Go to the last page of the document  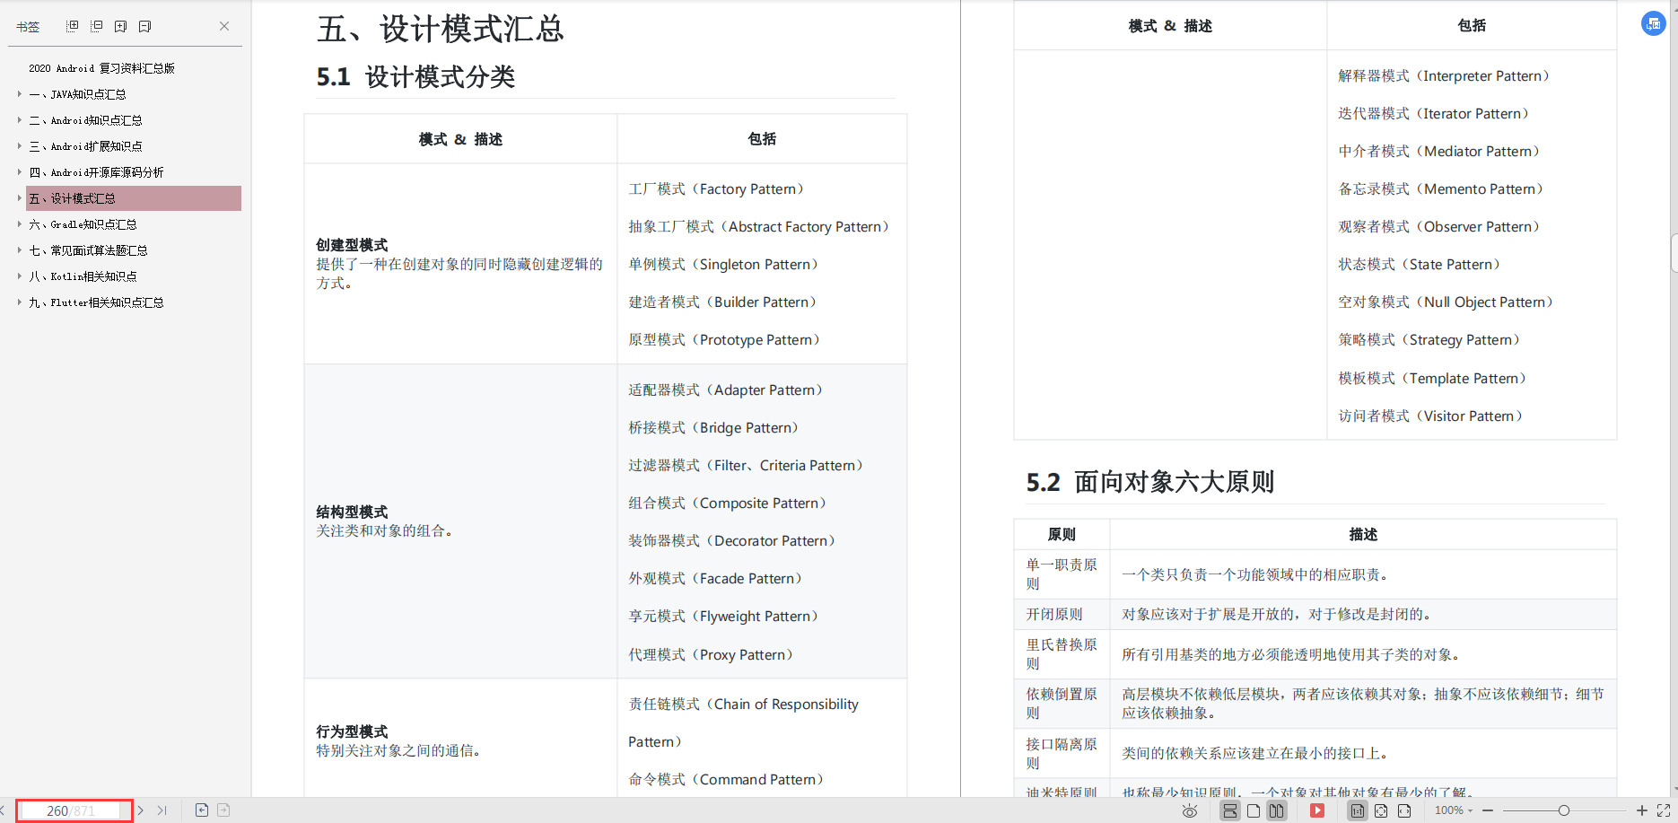(x=162, y=810)
